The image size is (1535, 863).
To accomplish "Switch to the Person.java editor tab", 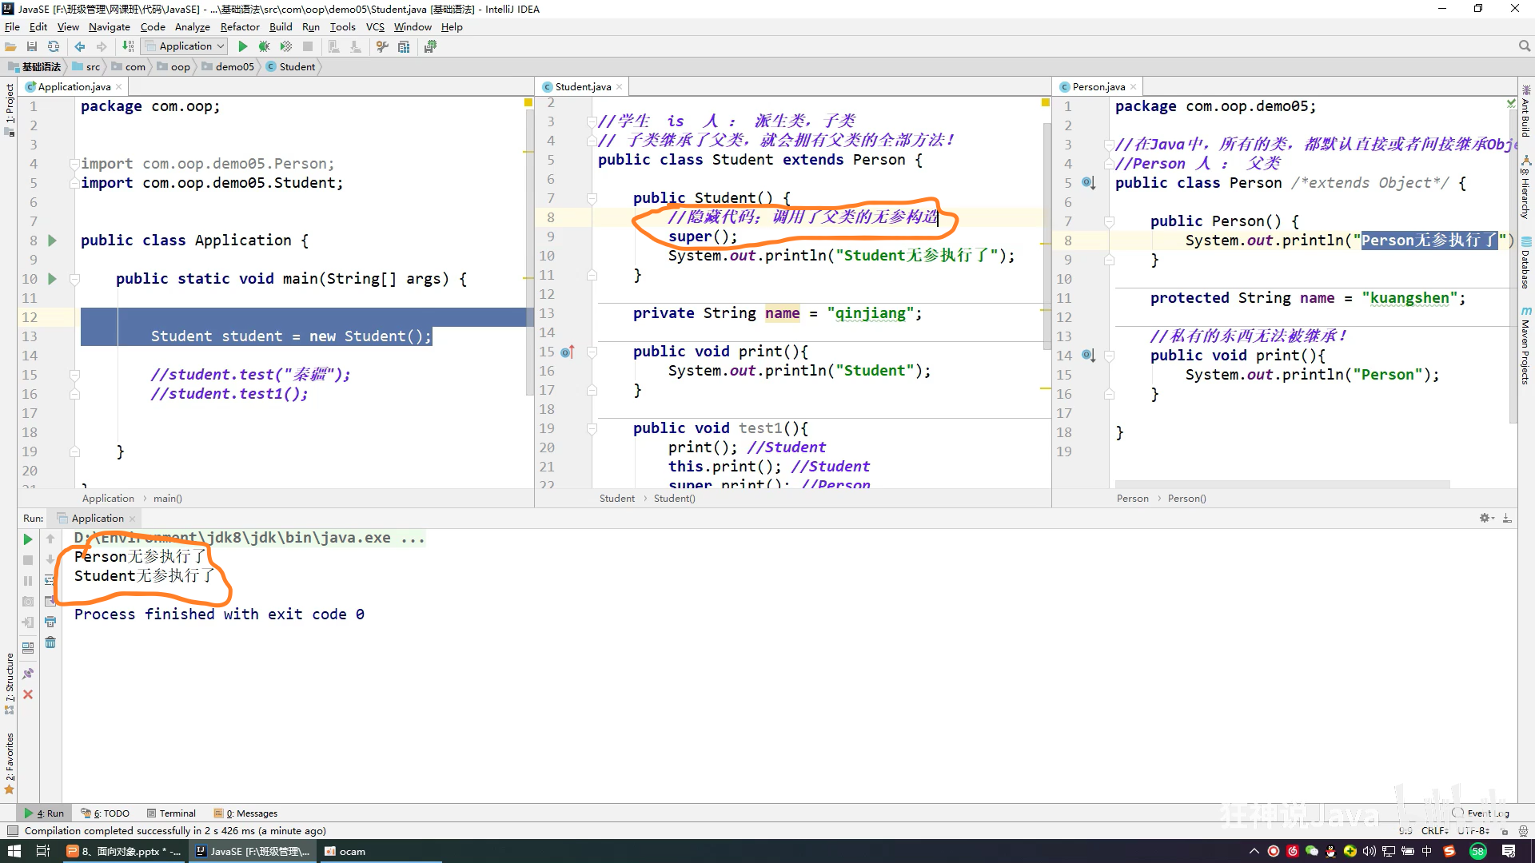I will click(1098, 86).
